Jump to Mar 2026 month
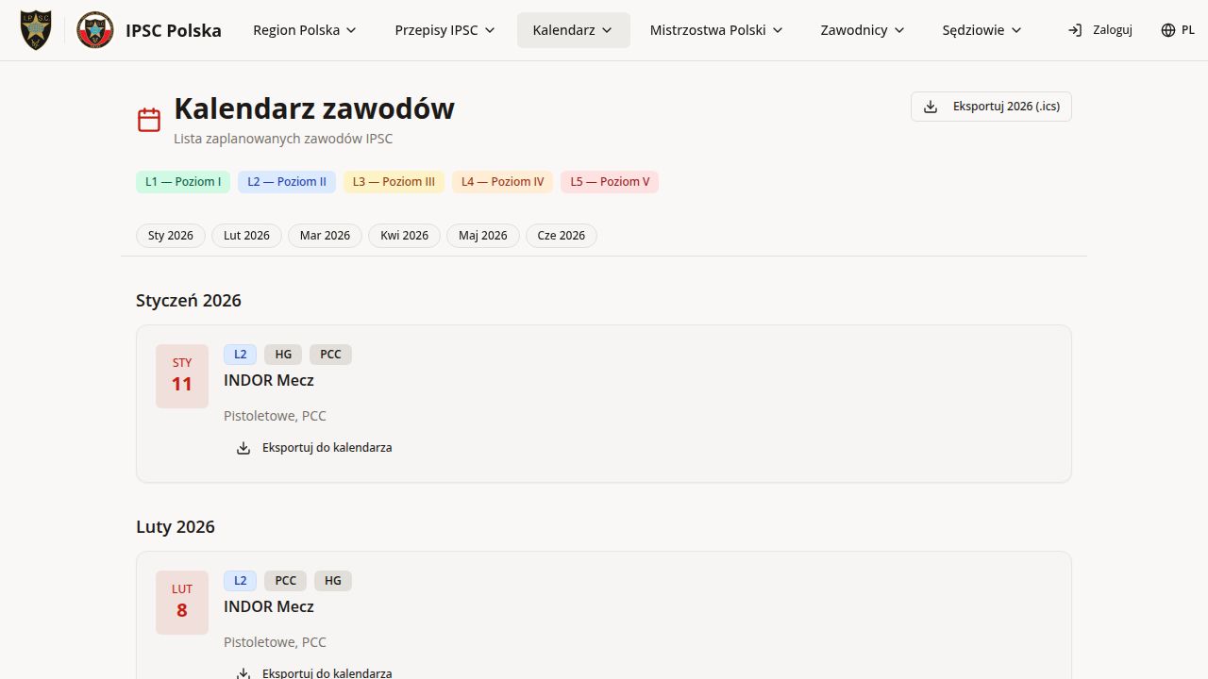Screen dimensions: 1208x679 [325, 236]
